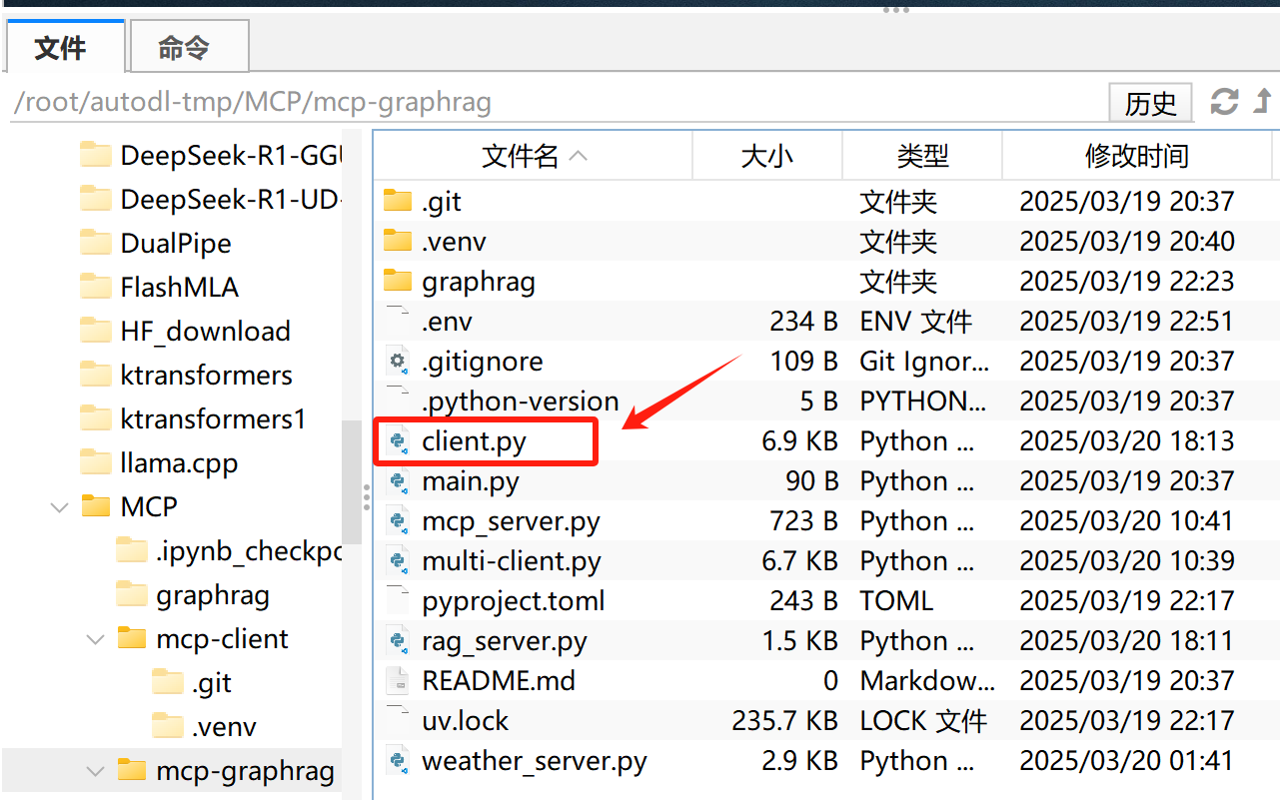Click the up-directory arrow icon
This screenshot has width=1280, height=800.
(1262, 101)
